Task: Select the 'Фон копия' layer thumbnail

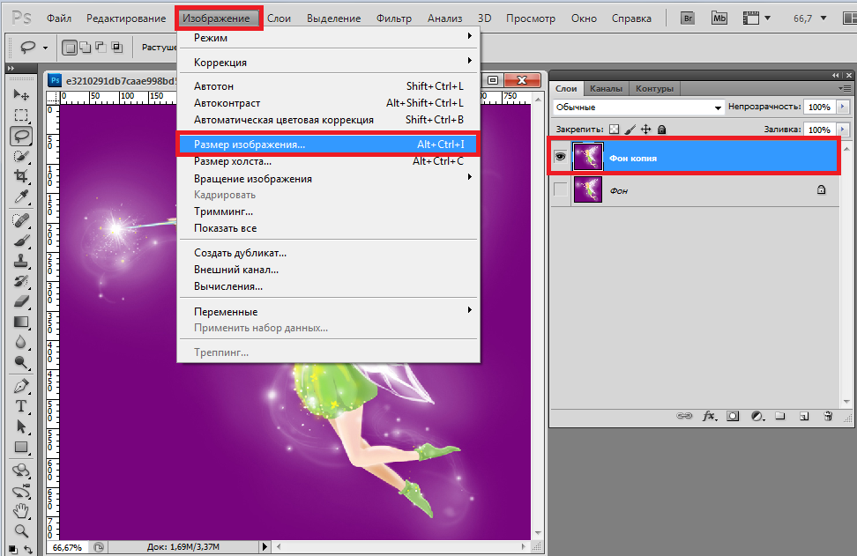Action: (587, 158)
